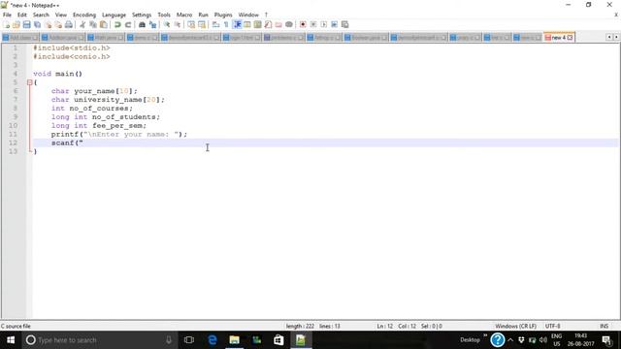Zoom out using the toolbar magnifier
The image size is (621, 349).
178,24
